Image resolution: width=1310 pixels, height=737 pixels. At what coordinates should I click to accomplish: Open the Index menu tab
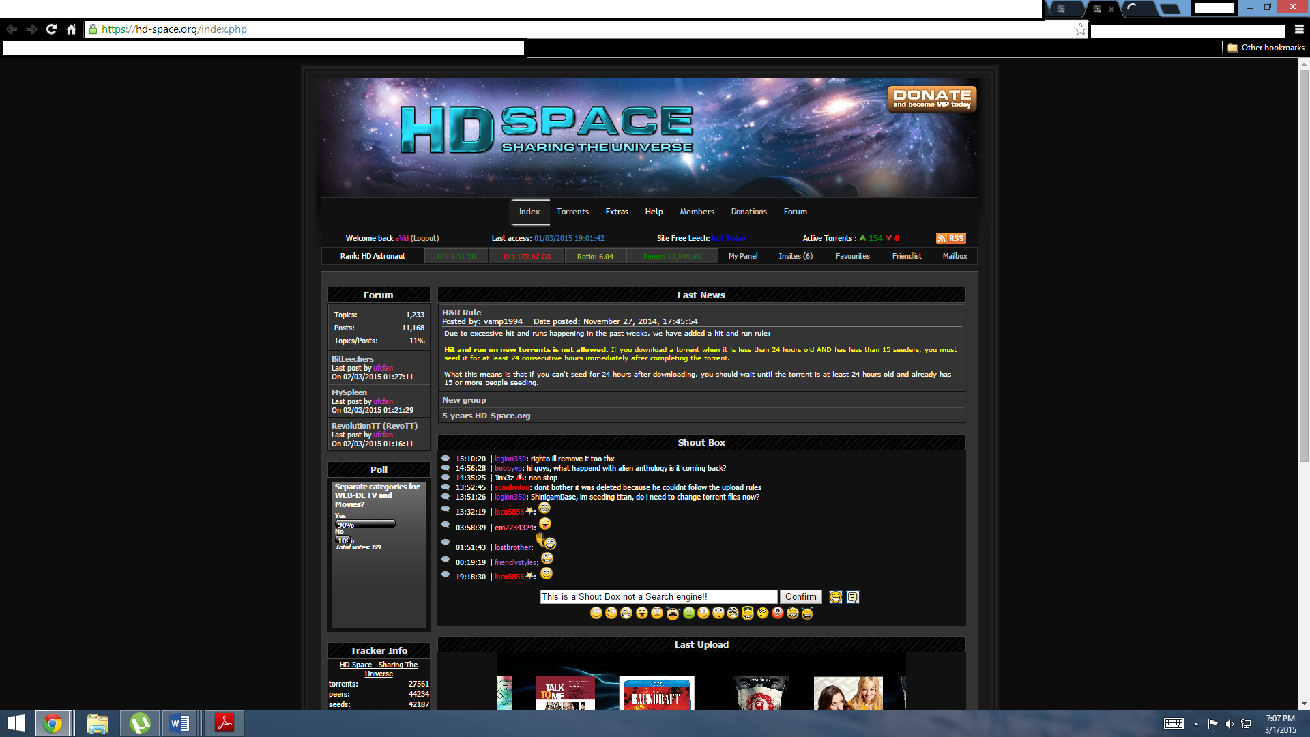(x=529, y=212)
